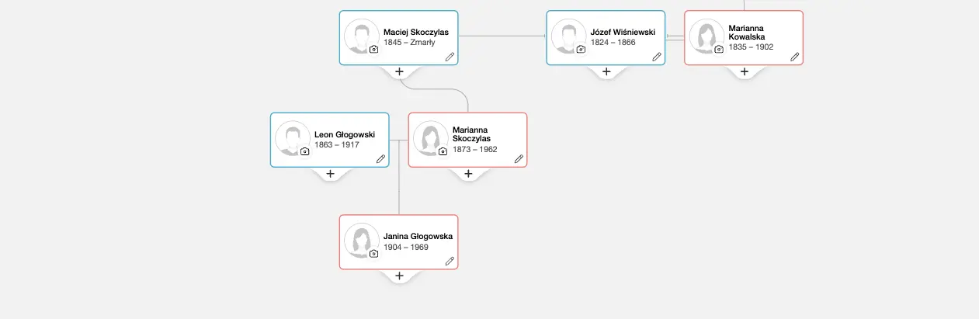
Task: Click pencil icon on Leon Głogowski card
Action: click(x=380, y=158)
